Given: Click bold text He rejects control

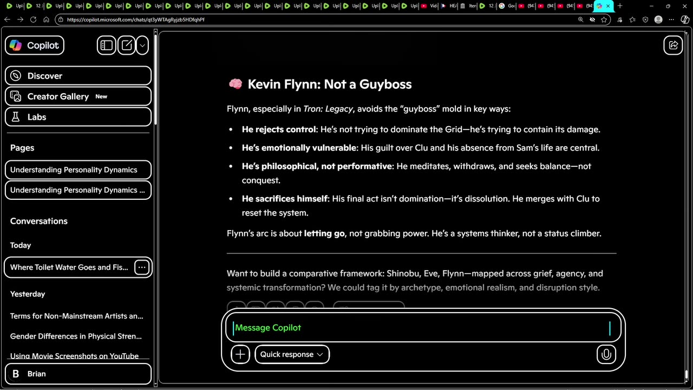Looking at the screenshot, I should coord(279,129).
